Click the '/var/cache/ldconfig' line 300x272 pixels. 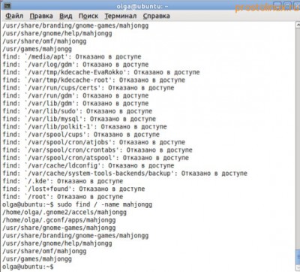click(88, 165)
